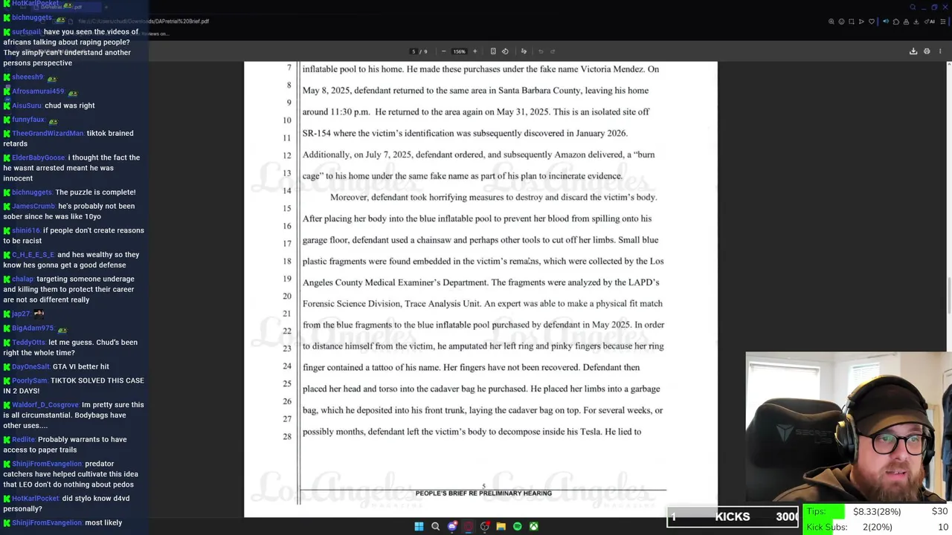Download the PDF document
The width and height of the screenshot is (952, 535).
913,51
